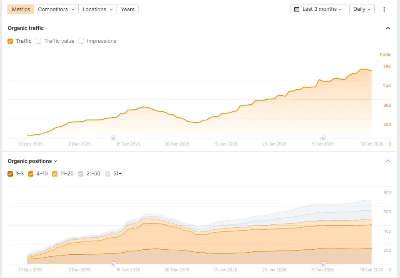Disable the 21–50 position range checkbox

tap(80, 174)
